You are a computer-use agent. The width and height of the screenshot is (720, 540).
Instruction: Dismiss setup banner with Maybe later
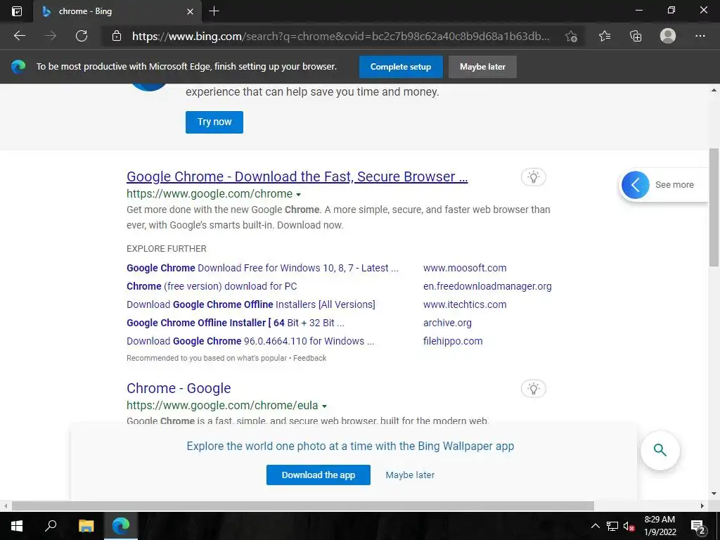coord(482,67)
